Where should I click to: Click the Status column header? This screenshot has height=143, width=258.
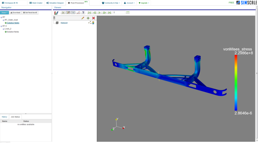pos(26,121)
